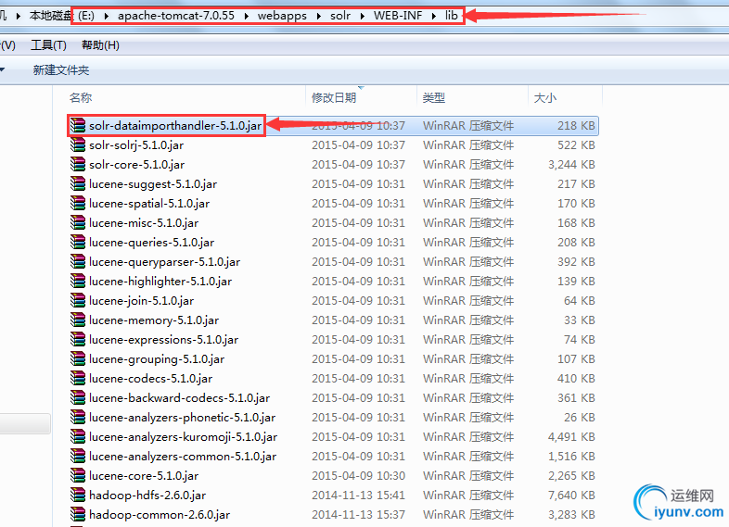Click the lucene-analyzers-phonetic-5.1.0.jar archive icon

tap(78, 418)
